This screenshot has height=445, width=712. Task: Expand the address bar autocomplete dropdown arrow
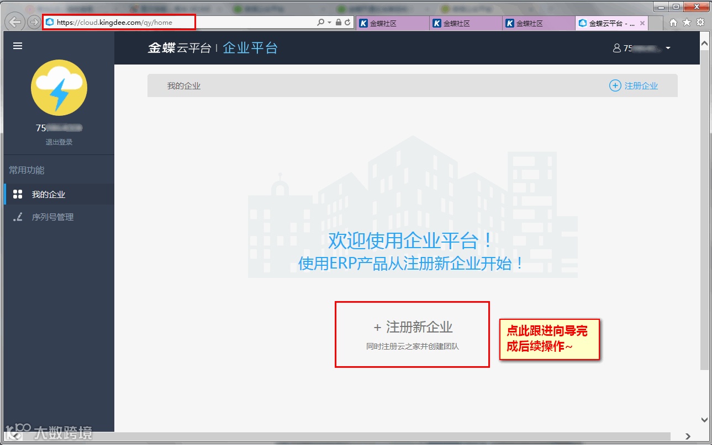330,23
